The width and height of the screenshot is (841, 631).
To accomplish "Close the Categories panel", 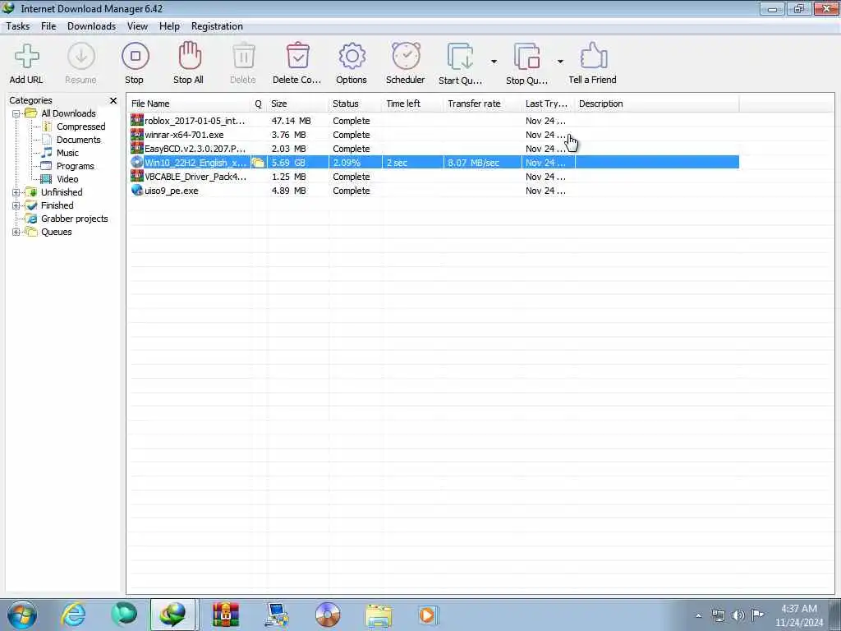I will (113, 100).
